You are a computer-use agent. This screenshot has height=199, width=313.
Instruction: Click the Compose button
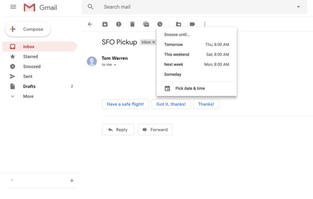click(28, 29)
